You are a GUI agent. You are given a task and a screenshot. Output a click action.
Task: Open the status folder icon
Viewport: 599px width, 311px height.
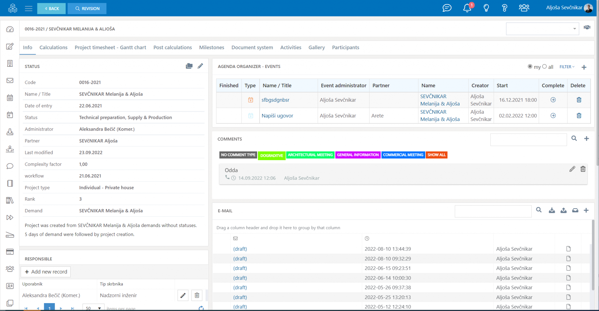pyautogui.click(x=189, y=66)
